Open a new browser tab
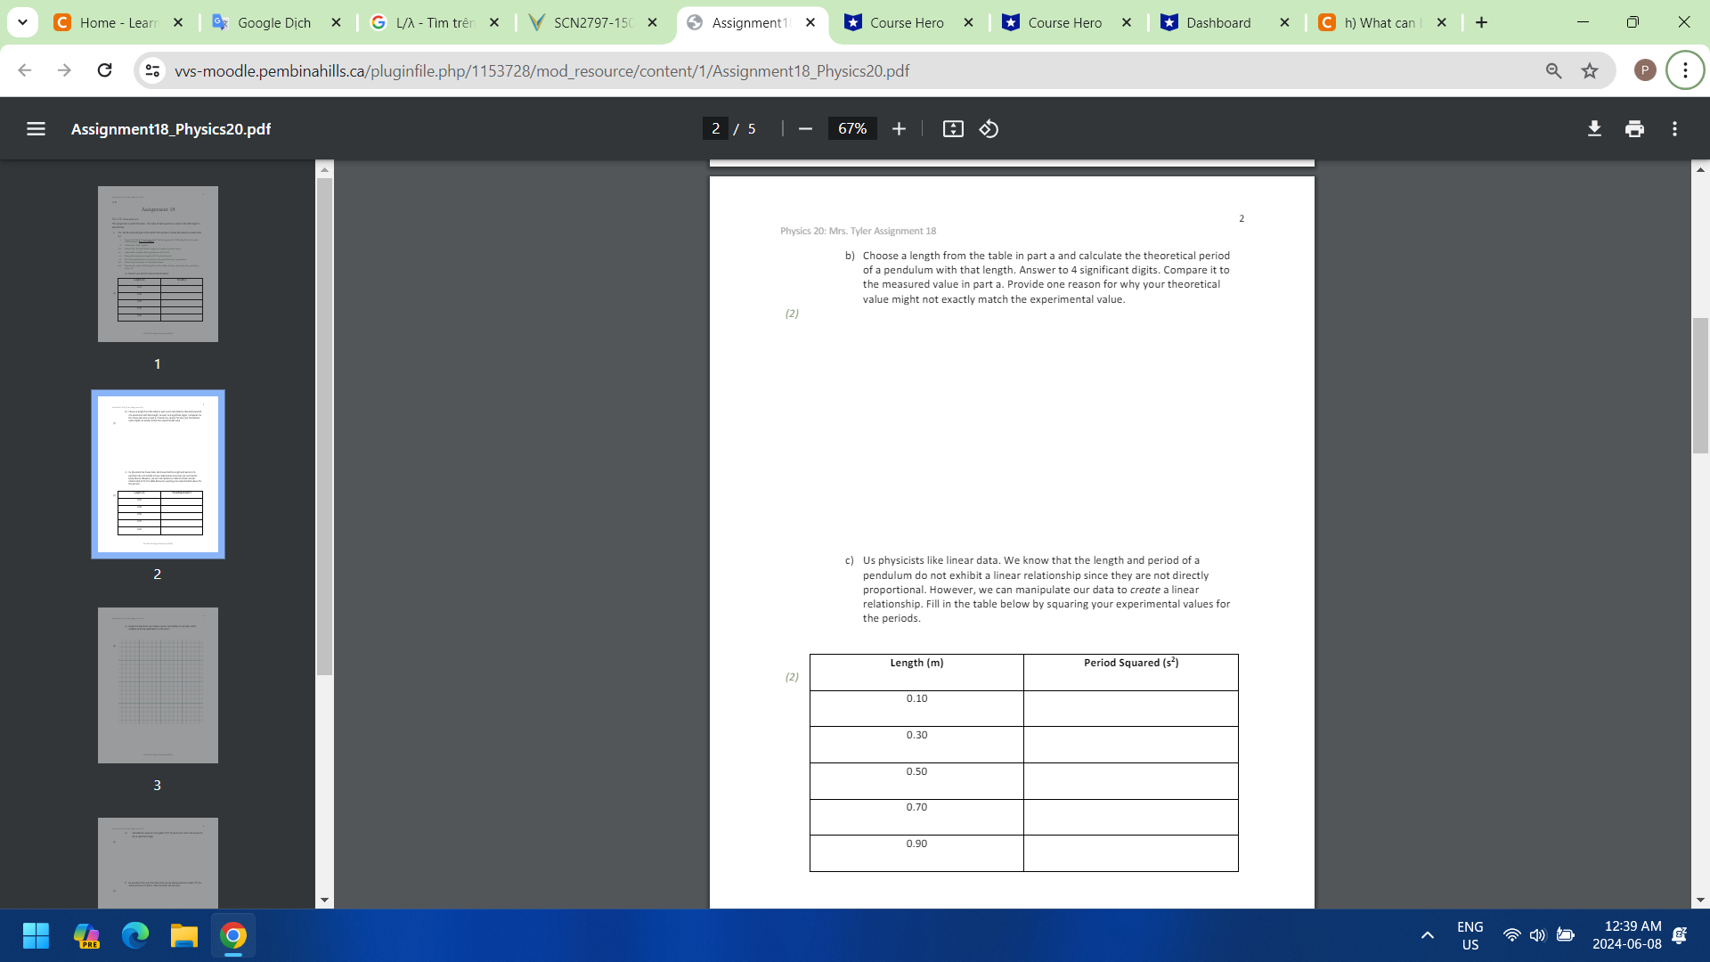Screen dimensions: 1710x962 tap(1481, 22)
